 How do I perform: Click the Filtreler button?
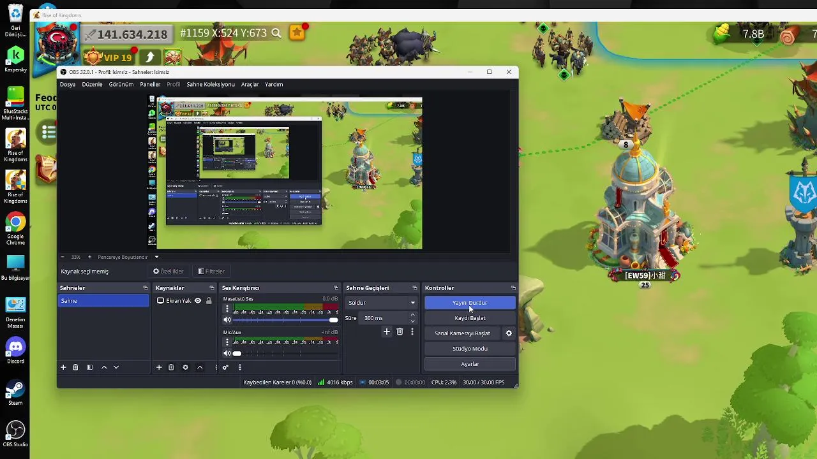pos(211,272)
